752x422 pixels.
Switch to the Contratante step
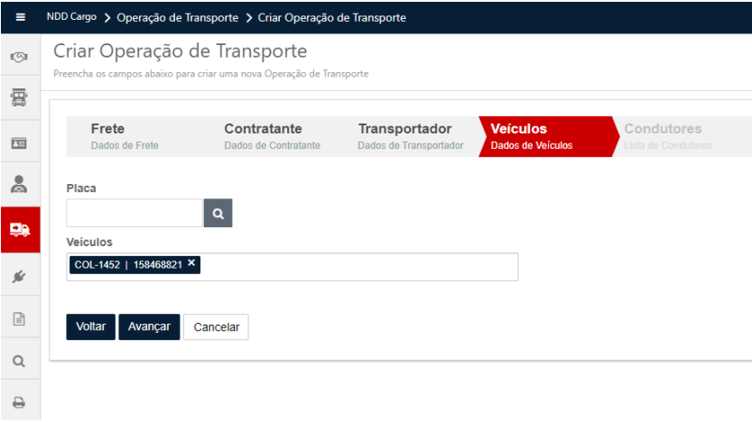coord(271,136)
